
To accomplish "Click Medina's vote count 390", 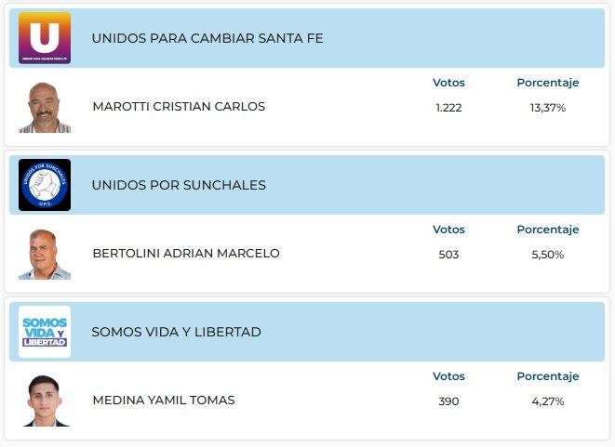I will 448,401.
